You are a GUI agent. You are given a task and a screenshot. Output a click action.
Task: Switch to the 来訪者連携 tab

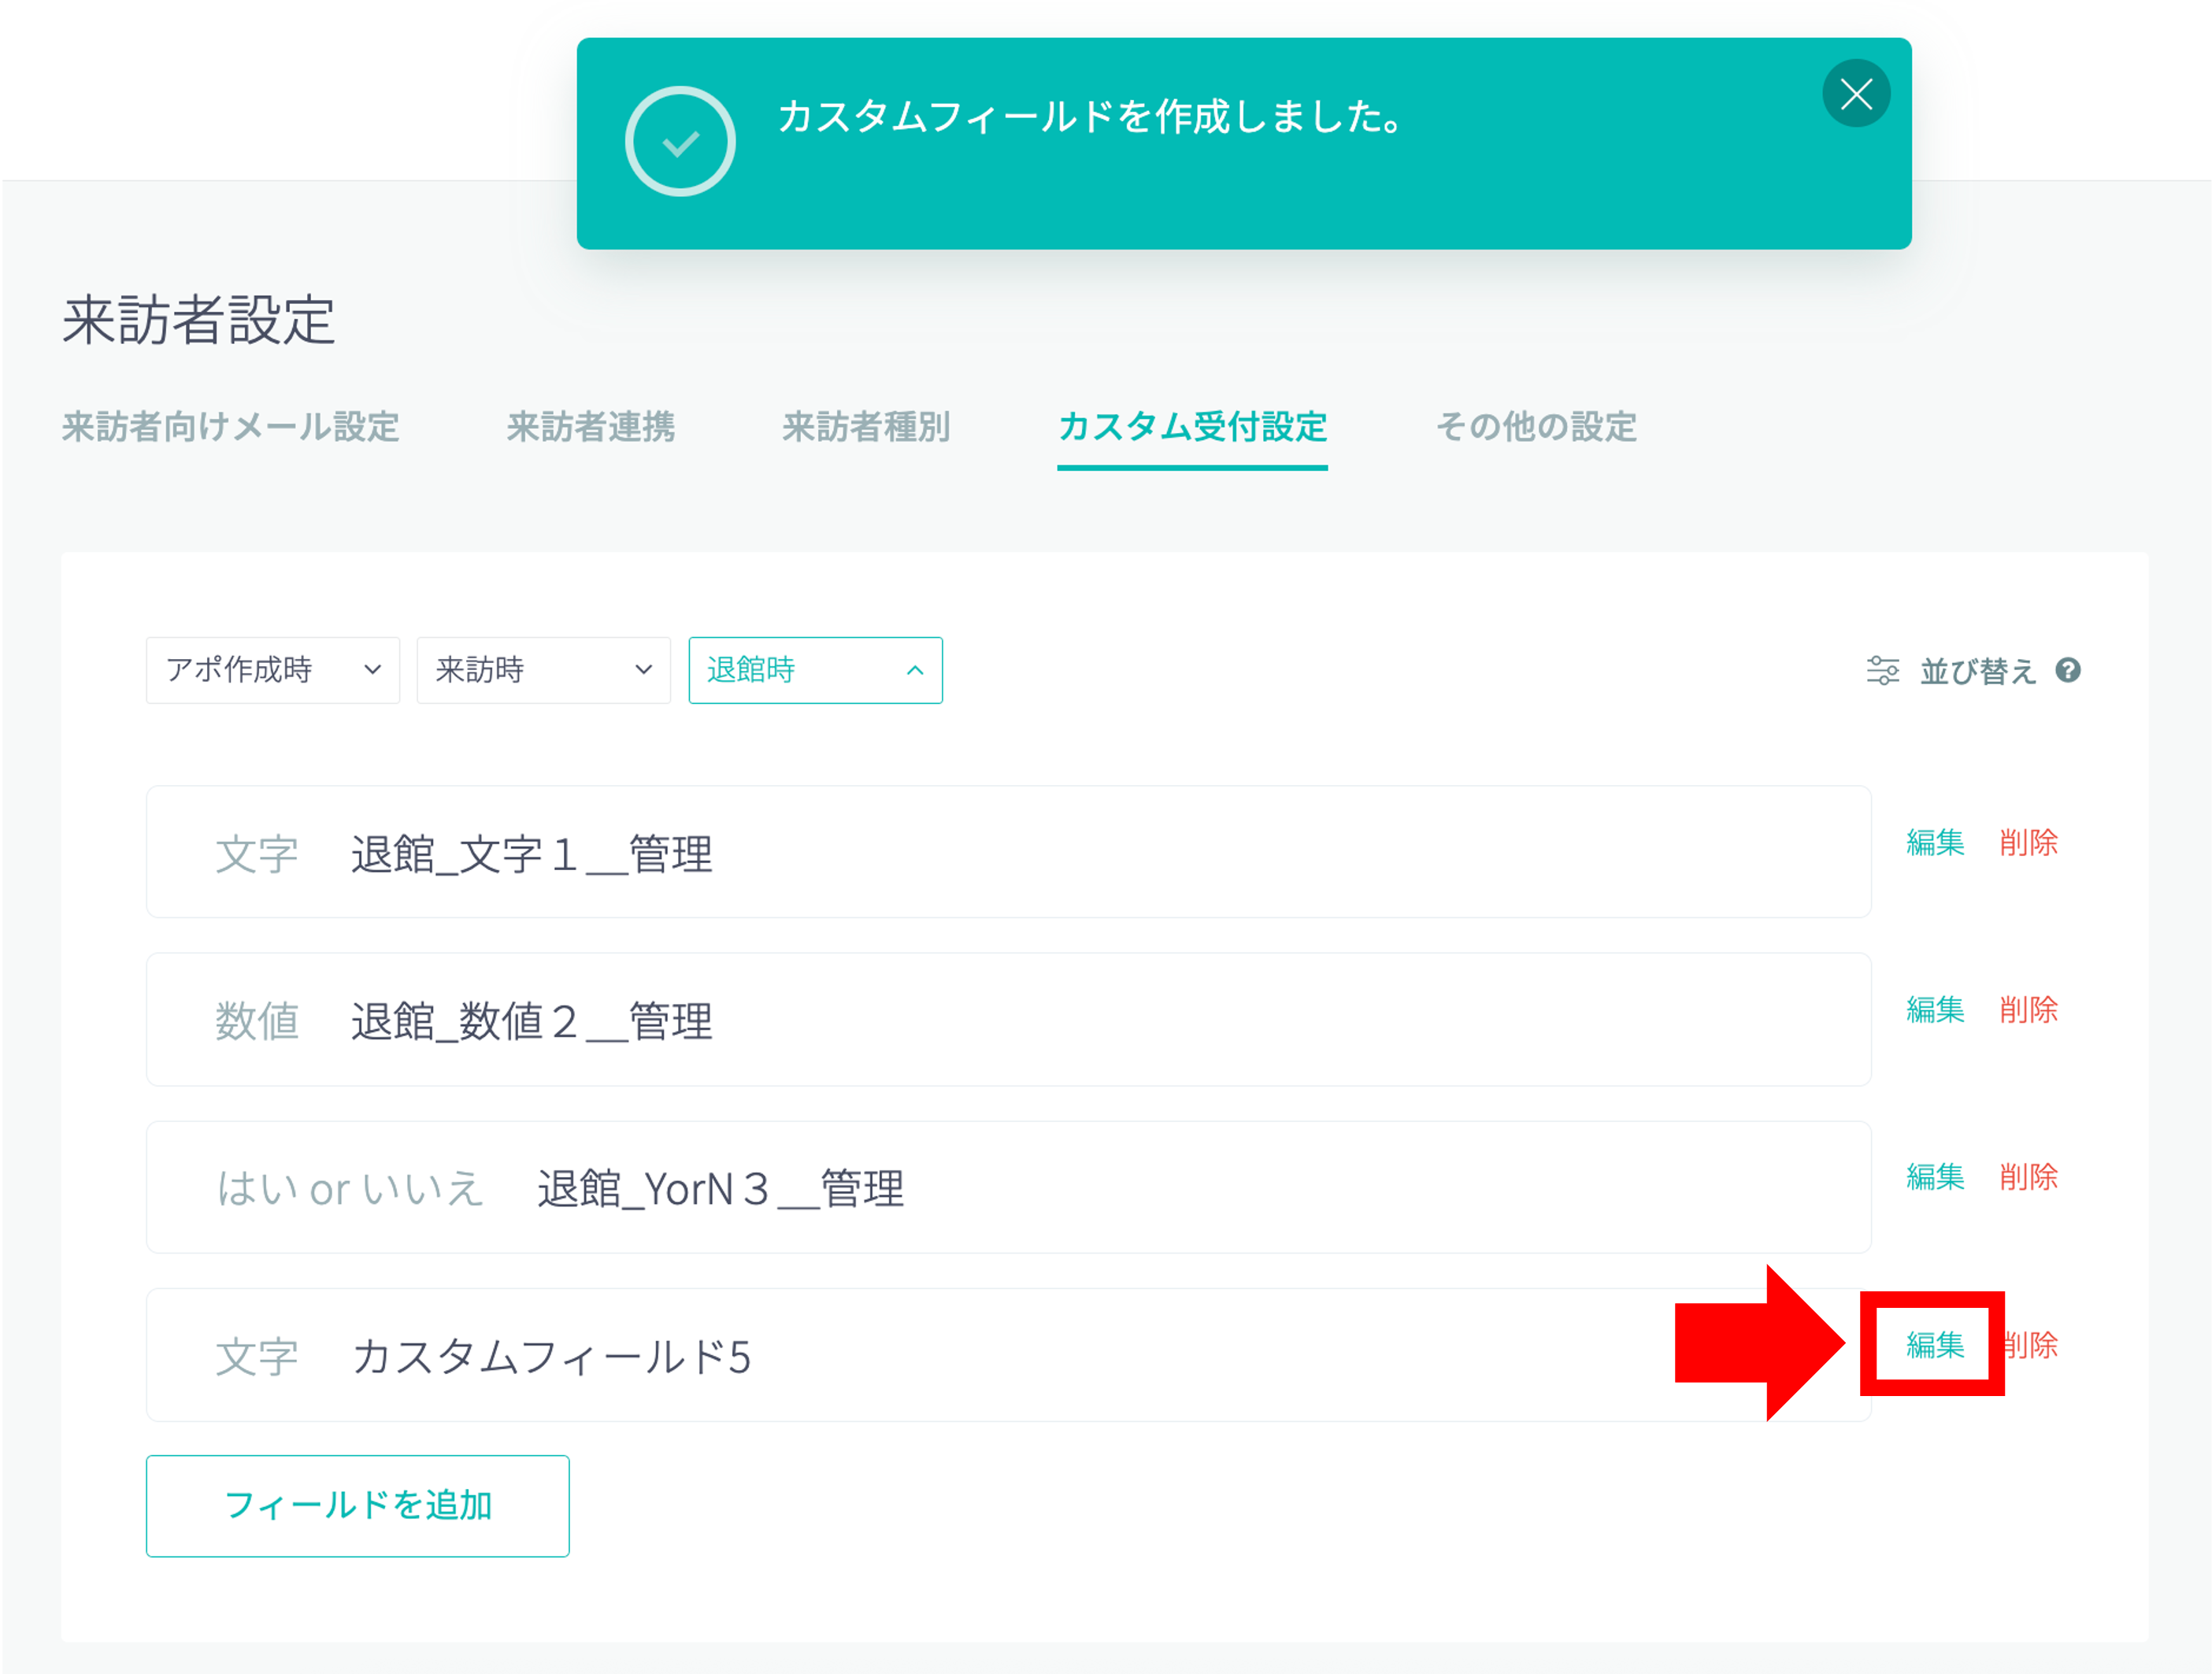(590, 427)
